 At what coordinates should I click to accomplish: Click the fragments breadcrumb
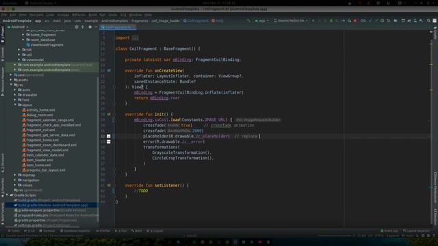(x=140, y=20)
